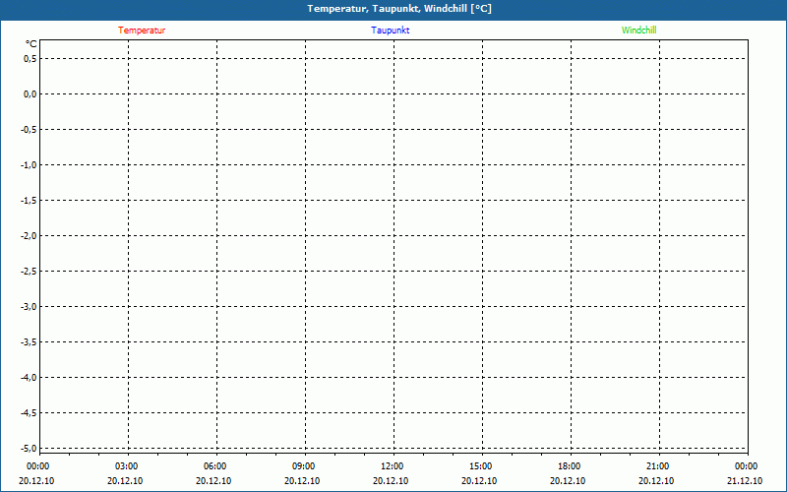787x492 pixels.
Task: Select the 0,5 y-axis label
Action: (30, 59)
